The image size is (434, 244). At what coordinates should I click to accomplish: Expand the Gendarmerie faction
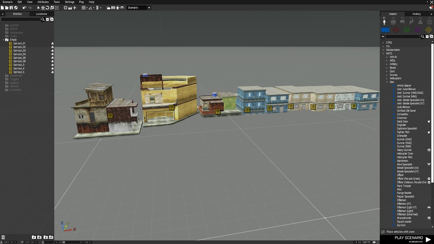click(x=383, y=50)
